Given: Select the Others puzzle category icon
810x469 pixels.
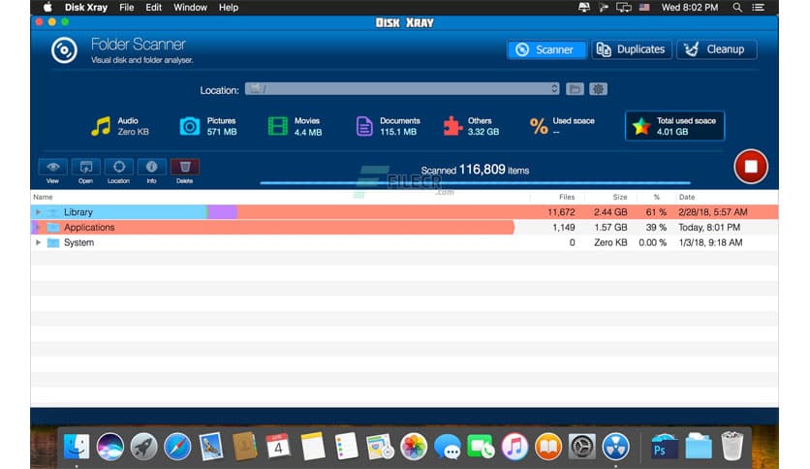Looking at the screenshot, I should pyautogui.click(x=452, y=126).
